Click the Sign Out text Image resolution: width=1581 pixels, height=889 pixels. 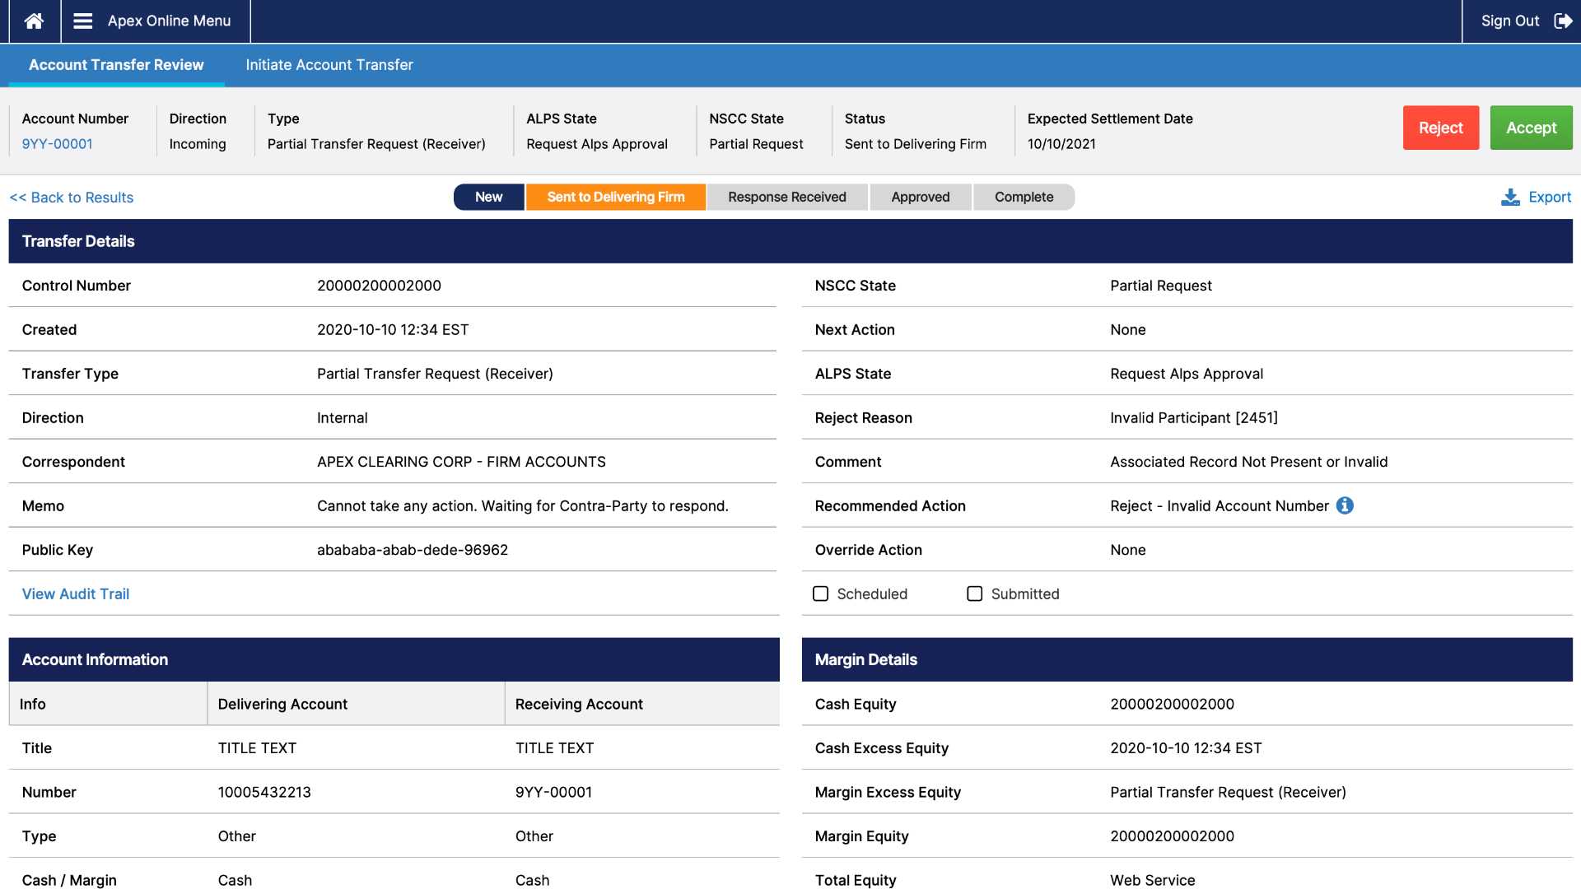click(x=1509, y=21)
